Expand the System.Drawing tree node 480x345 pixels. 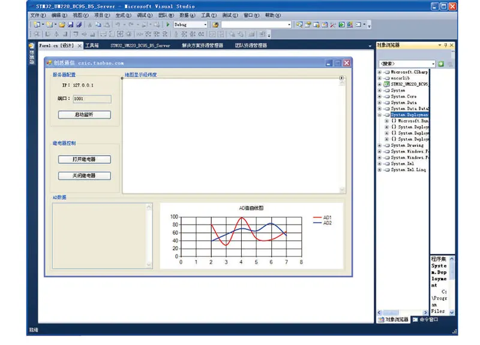[x=380, y=146]
